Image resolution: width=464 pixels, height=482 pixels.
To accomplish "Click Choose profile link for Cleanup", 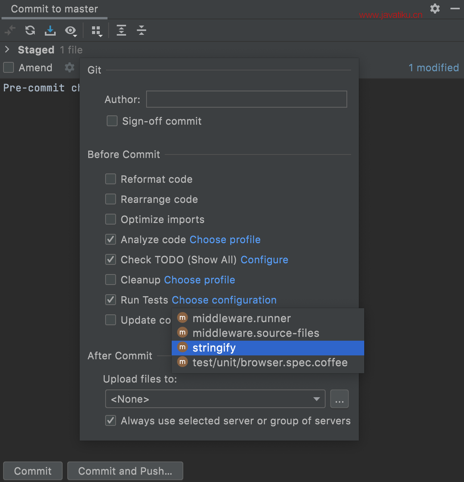I will [200, 280].
